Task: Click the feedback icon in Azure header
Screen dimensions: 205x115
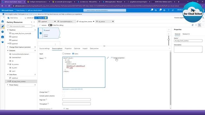Action: point(173,10)
